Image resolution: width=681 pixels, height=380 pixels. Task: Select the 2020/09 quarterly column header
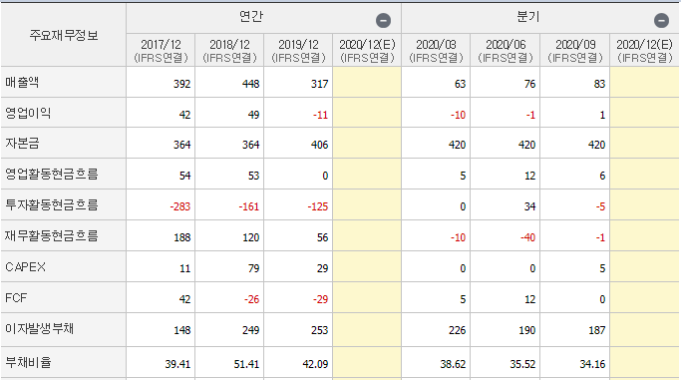pyautogui.click(x=575, y=51)
